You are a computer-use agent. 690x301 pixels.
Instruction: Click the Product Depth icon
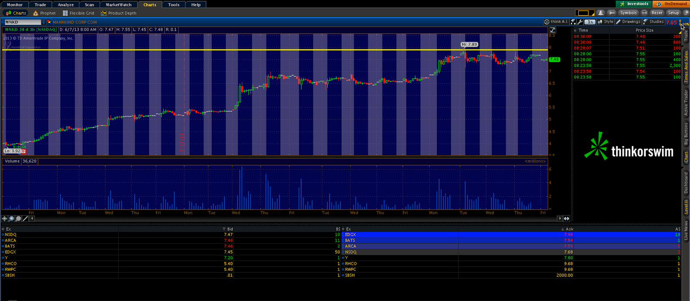coord(103,13)
